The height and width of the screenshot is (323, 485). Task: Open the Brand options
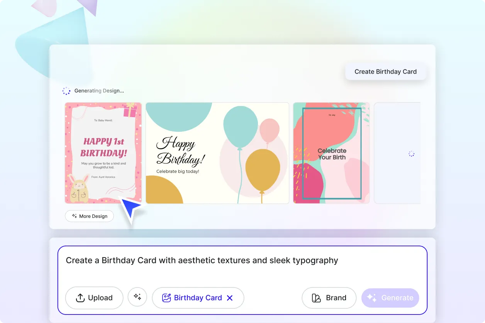pos(329,298)
